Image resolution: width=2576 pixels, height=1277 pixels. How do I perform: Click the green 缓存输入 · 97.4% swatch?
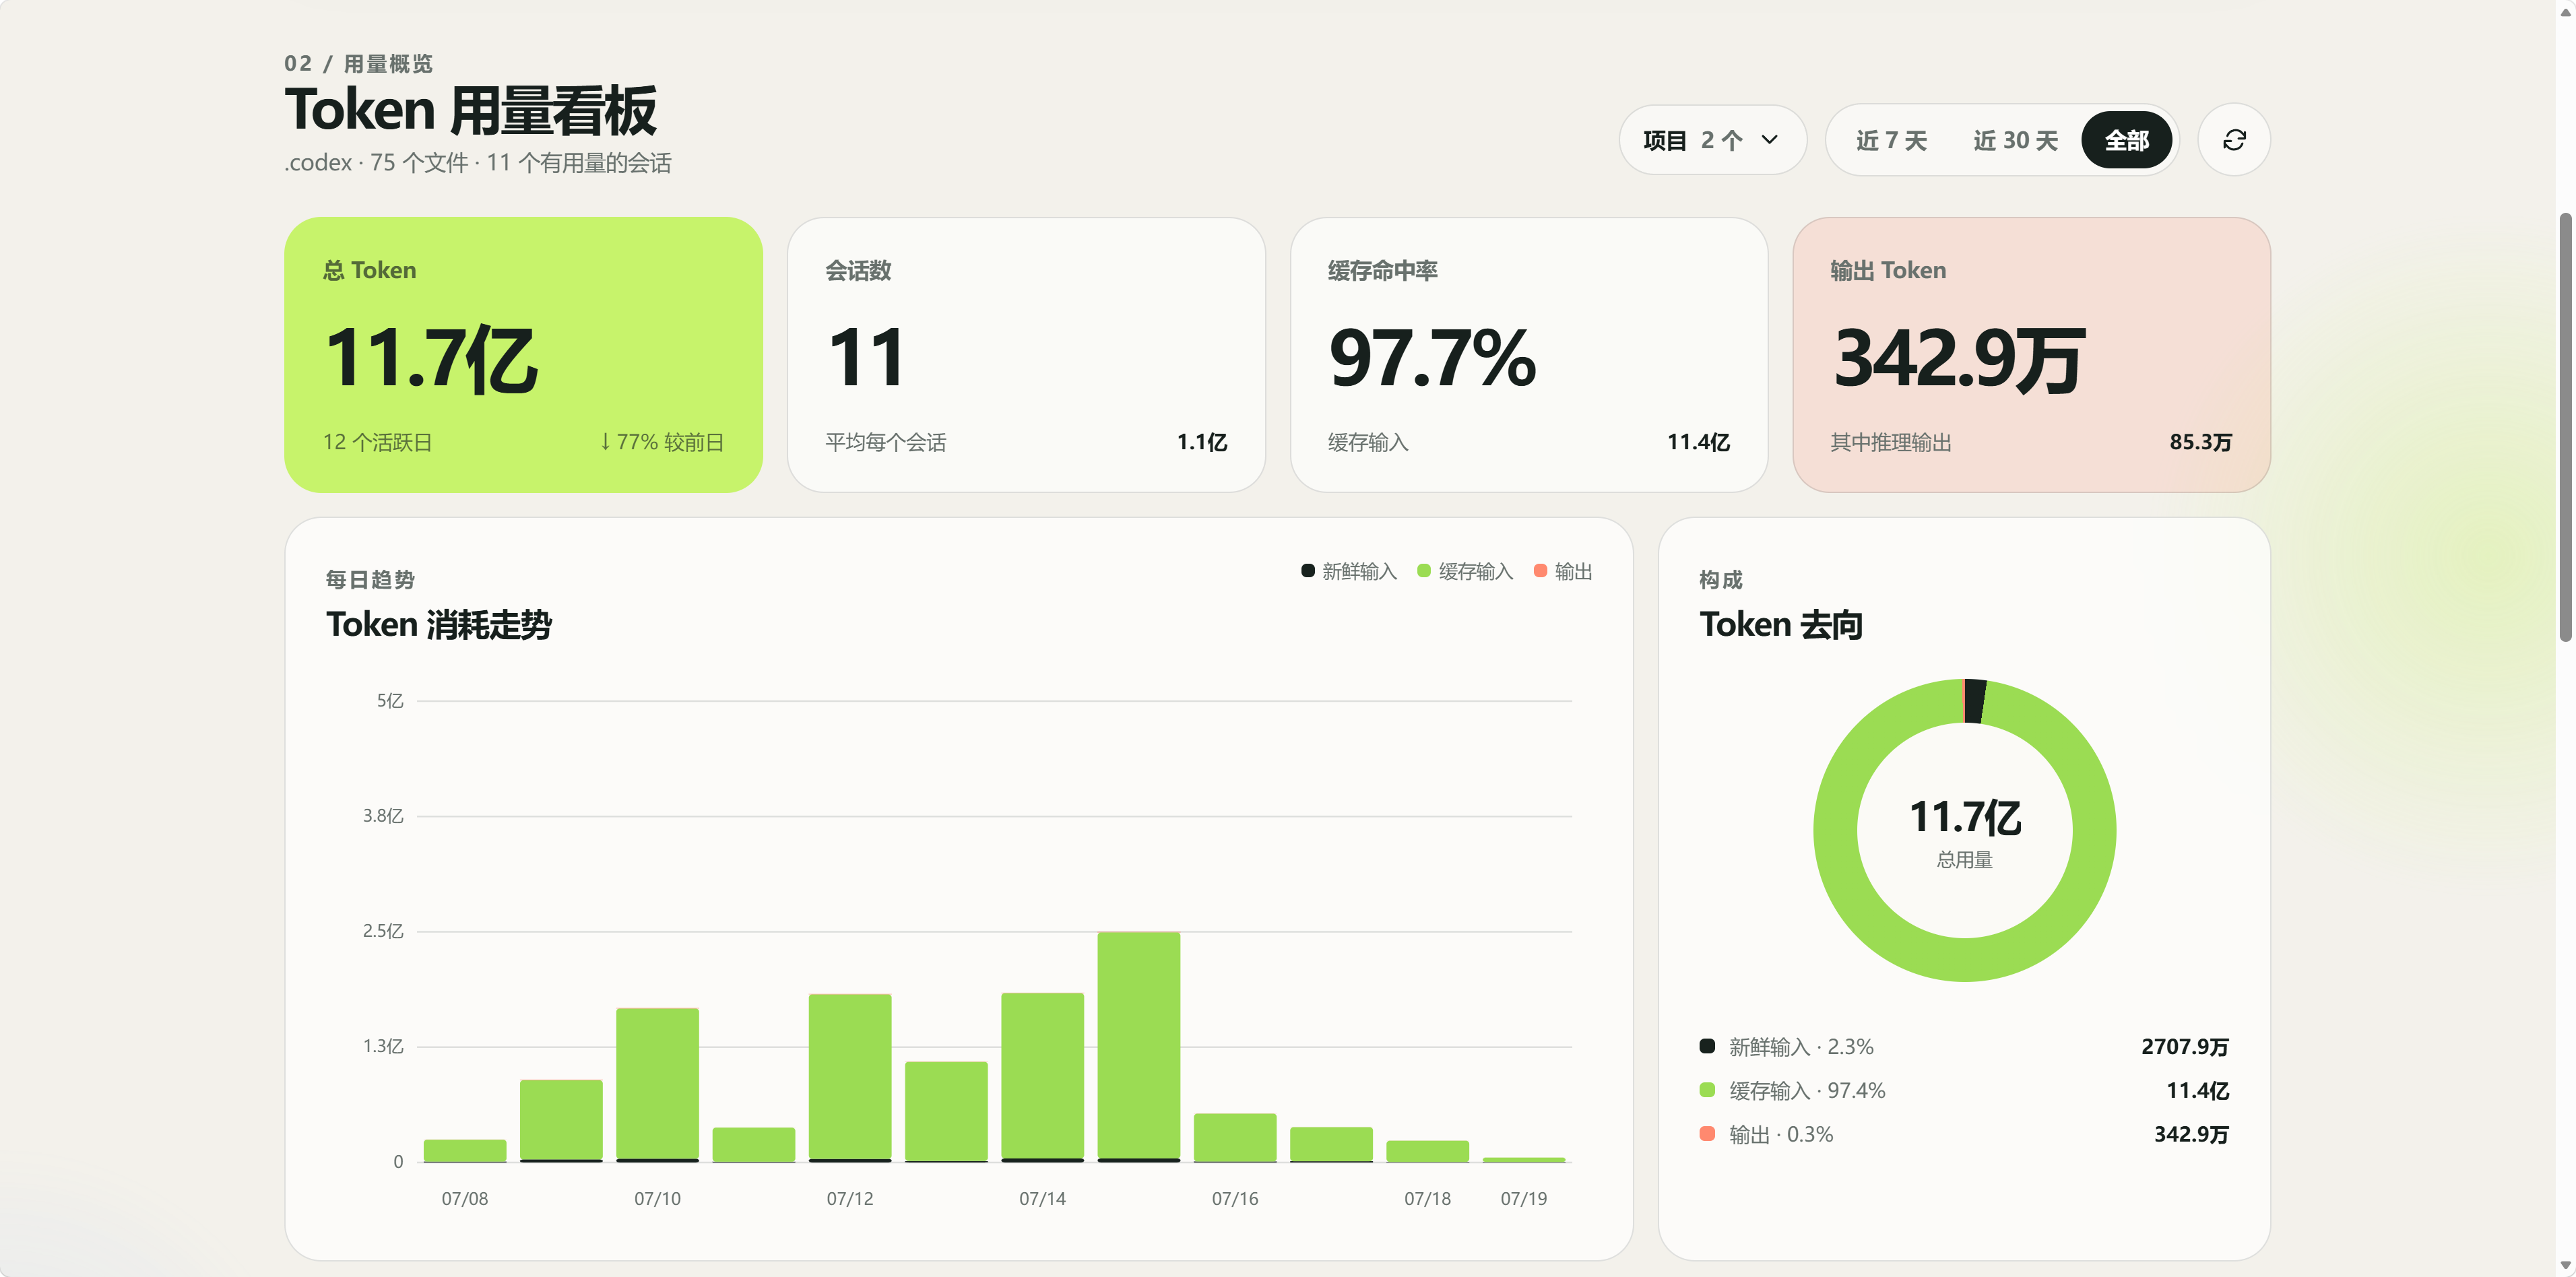click(1707, 1090)
